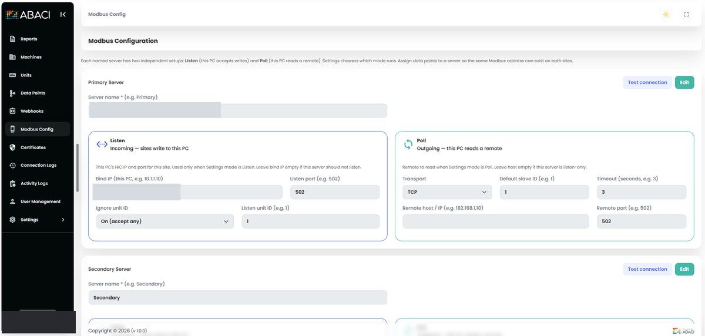Click the Activity Logs clipboard icon
705x336 pixels.
pos(13,183)
